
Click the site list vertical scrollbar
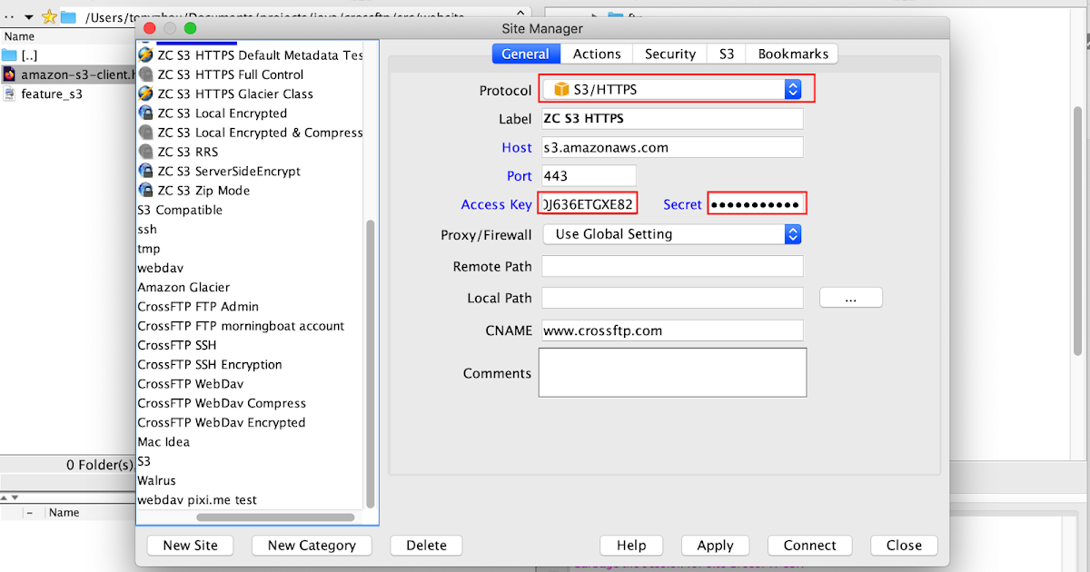370,363
